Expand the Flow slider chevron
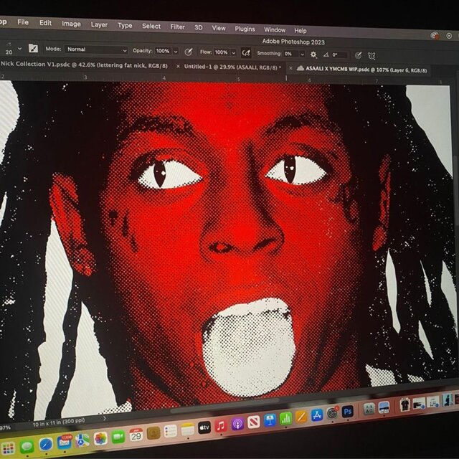459x459 pixels. [234, 53]
